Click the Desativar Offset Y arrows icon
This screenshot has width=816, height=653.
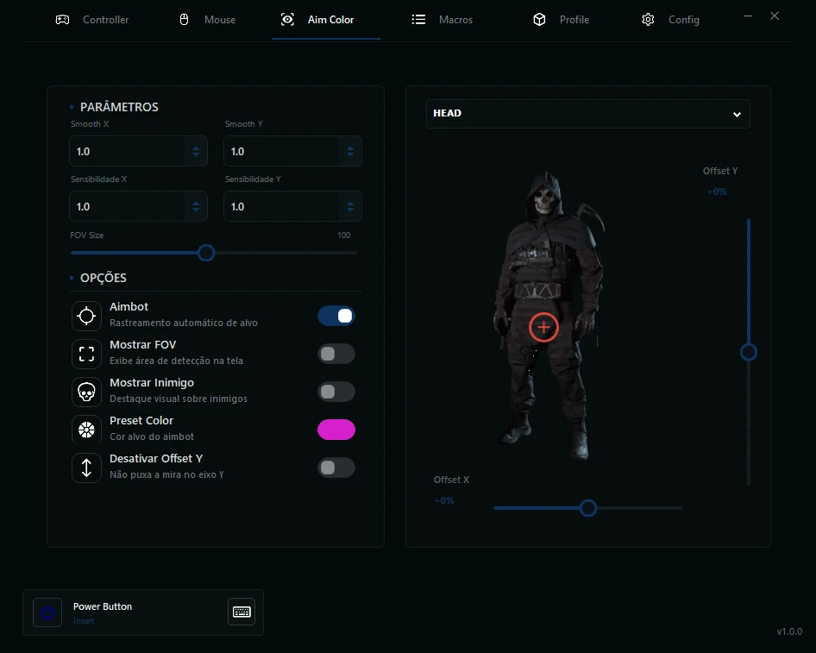[86, 468]
